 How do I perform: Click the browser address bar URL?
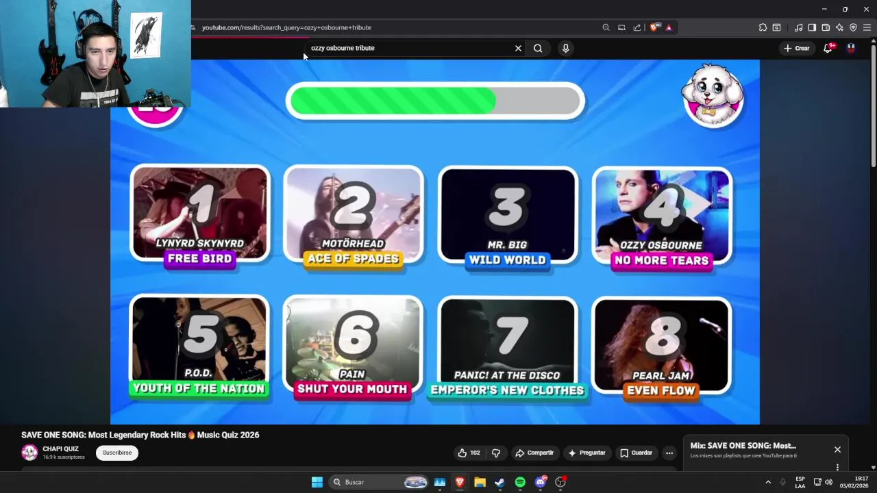(x=286, y=27)
